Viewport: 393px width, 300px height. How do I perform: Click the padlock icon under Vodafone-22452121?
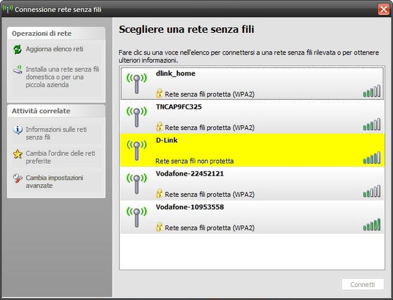click(159, 194)
